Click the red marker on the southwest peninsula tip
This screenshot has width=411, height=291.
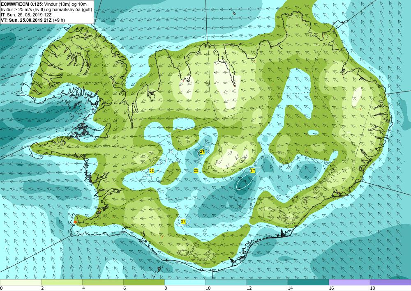click(x=75, y=222)
